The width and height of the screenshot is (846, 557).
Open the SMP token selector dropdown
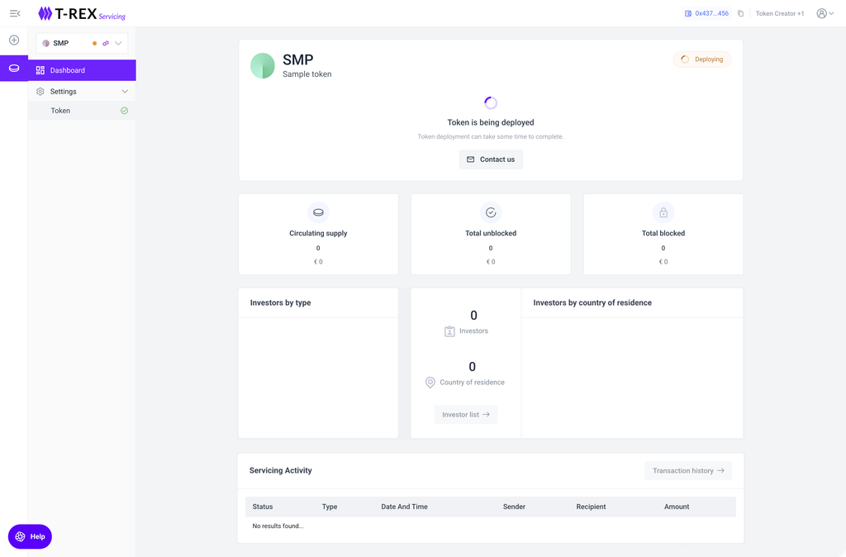click(x=82, y=43)
